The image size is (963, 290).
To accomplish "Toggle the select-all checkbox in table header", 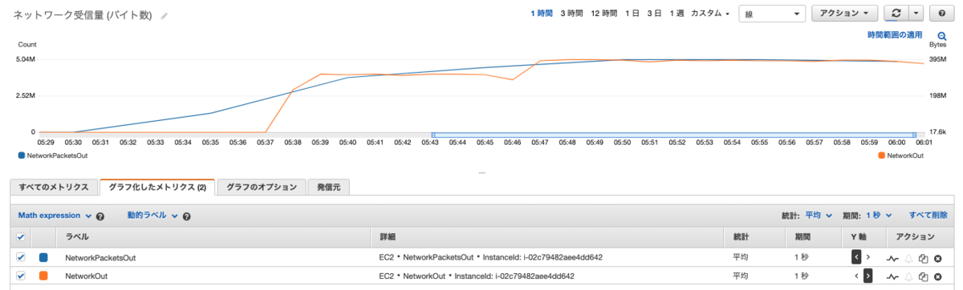I will coord(21,237).
